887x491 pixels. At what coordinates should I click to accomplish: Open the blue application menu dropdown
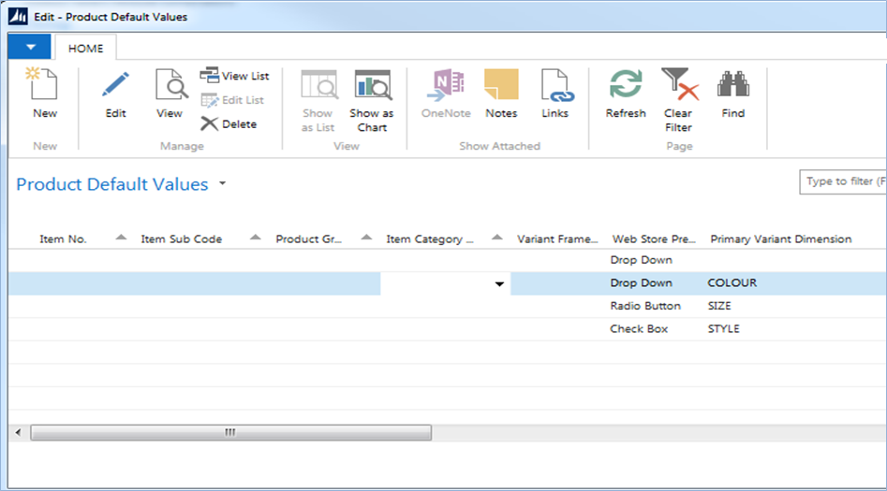[x=31, y=46]
